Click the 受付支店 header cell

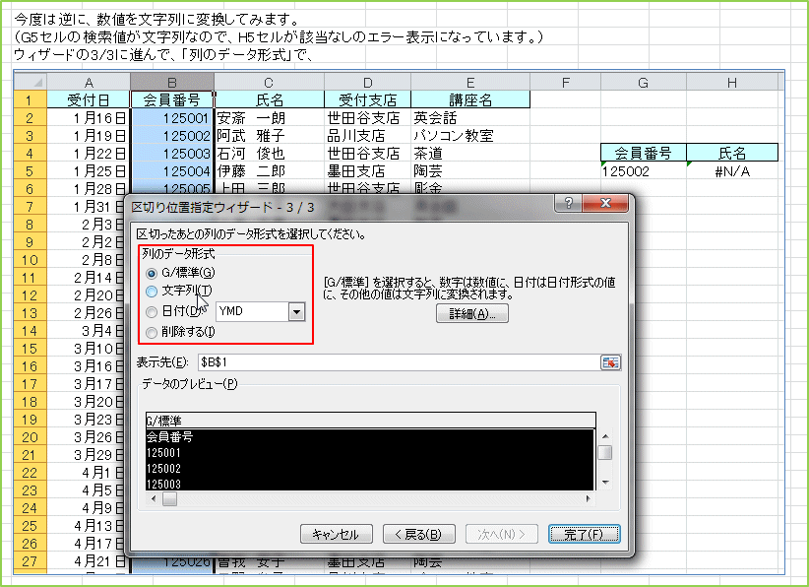click(367, 99)
